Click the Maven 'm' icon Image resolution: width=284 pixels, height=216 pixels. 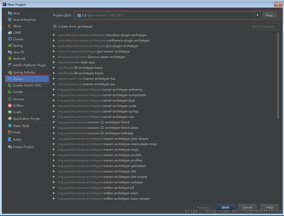(x=10, y=79)
